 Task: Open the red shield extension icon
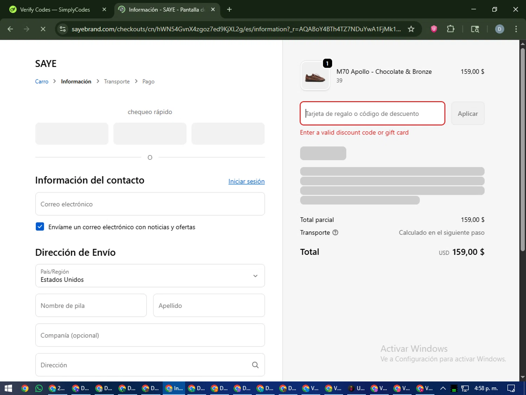[x=434, y=29]
